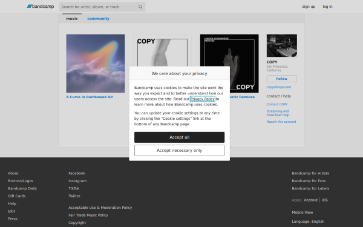The width and height of the screenshot is (363, 227).
Task: Open Gift Cards footer link
Action: coord(17,196)
